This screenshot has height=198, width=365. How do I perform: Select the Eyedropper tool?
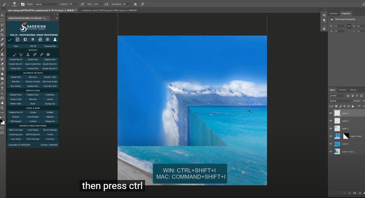(x=2, y=40)
